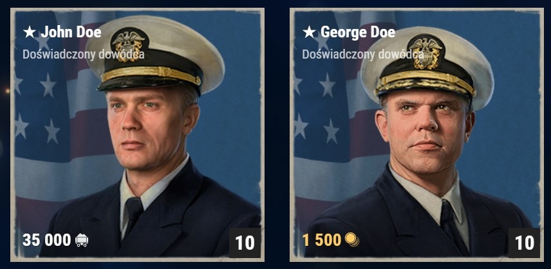Click the 1 500 doubloons price
The height and width of the screenshot is (269, 551).
pos(322,240)
